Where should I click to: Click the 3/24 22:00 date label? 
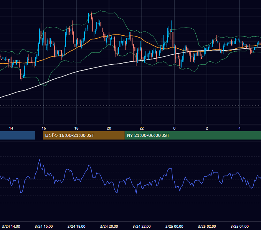142,226
